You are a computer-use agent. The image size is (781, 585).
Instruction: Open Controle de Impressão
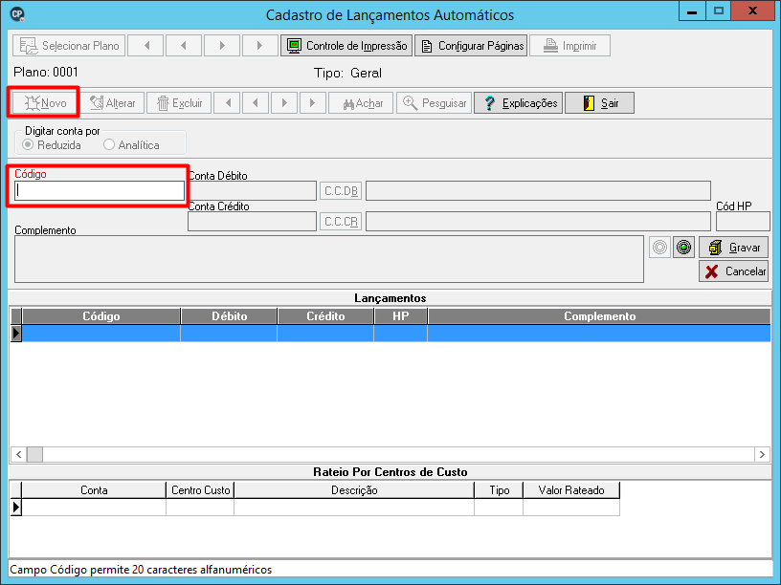point(346,46)
